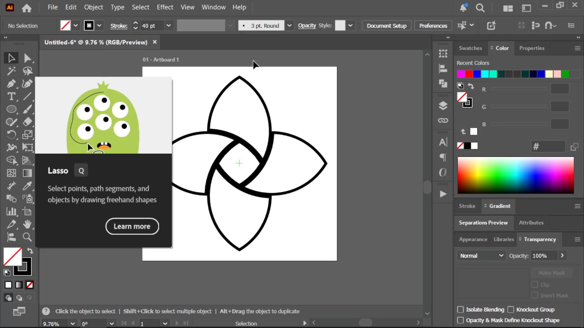Screen dimensions: 584x328
Task: Toggle Isolate Blending checkbox
Action: (x=461, y=309)
